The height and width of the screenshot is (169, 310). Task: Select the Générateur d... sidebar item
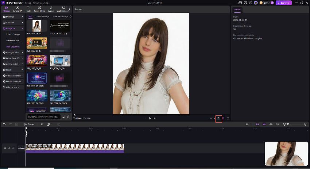point(13,41)
